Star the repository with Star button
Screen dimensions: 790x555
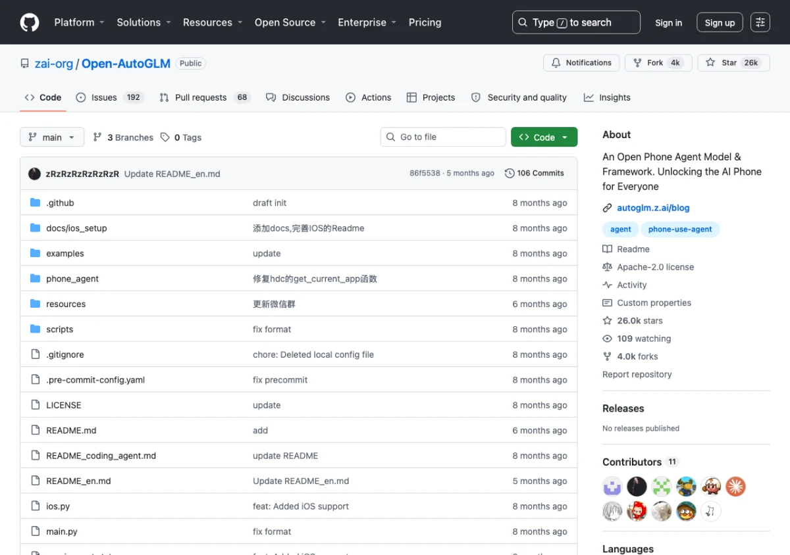coord(733,62)
